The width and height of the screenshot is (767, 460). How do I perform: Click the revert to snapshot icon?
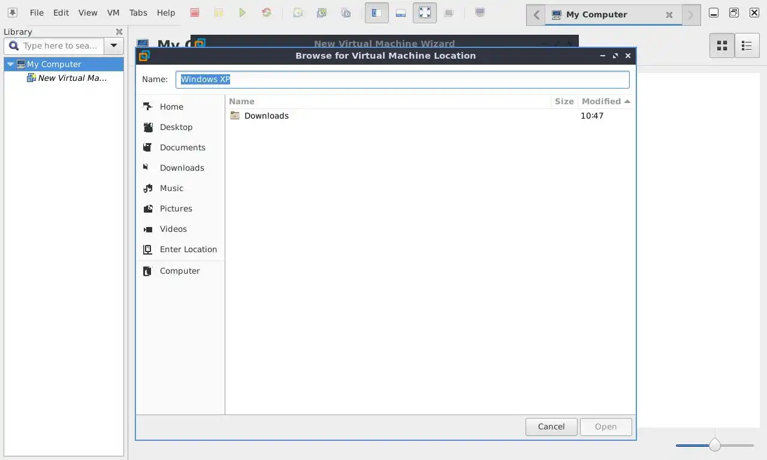click(322, 13)
